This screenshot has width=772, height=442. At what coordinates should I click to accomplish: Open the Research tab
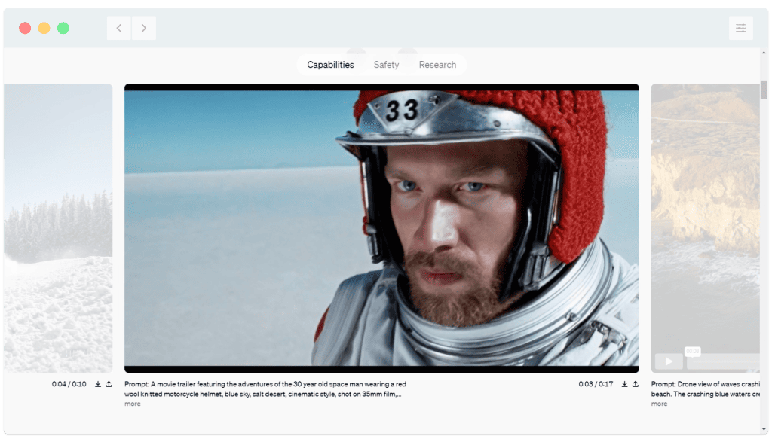pyautogui.click(x=437, y=65)
